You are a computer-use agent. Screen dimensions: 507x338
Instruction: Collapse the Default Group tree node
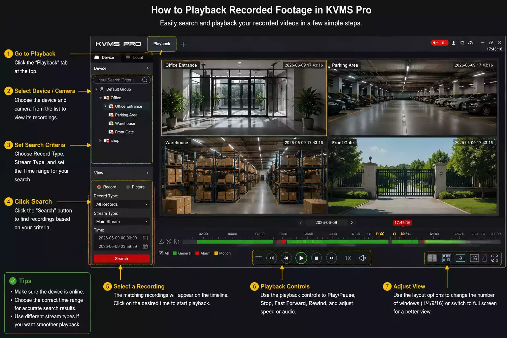click(x=96, y=89)
